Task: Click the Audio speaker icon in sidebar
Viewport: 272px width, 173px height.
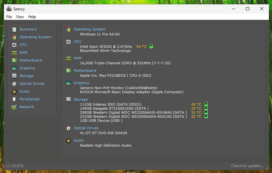Action: pyautogui.click(x=14, y=91)
